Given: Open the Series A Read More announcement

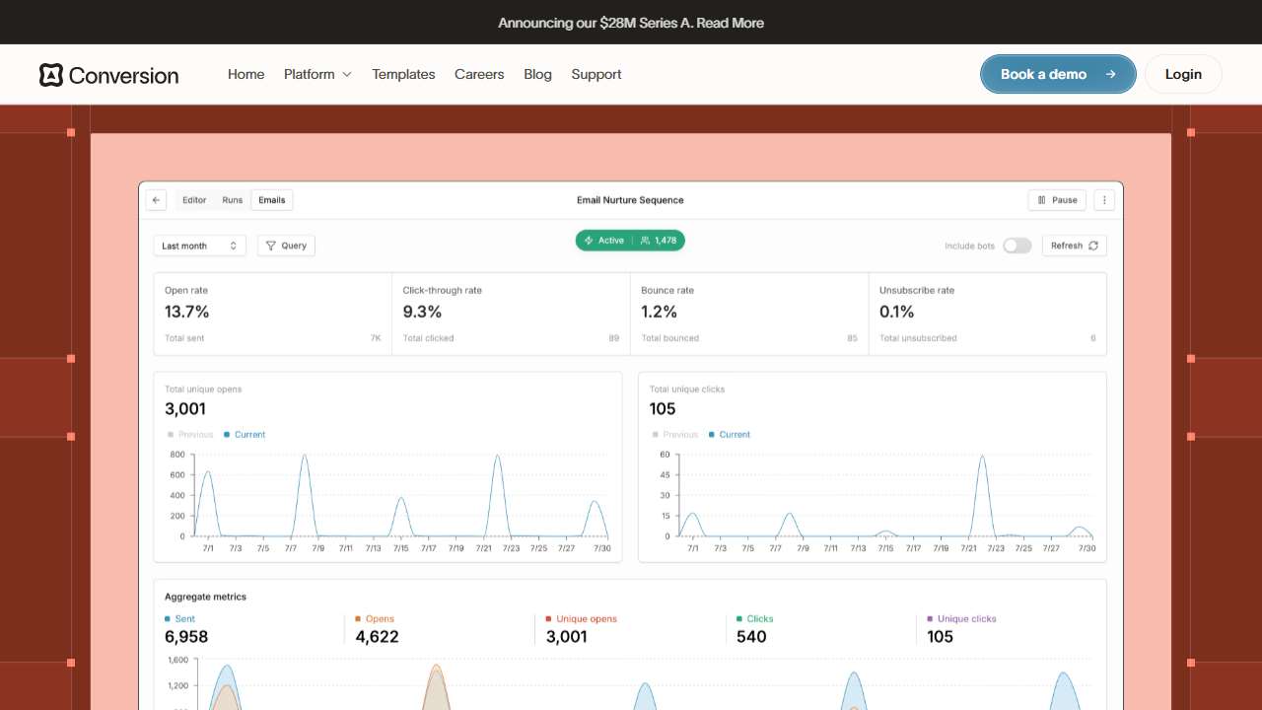Looking at the screenshot, I should (730, 23).
